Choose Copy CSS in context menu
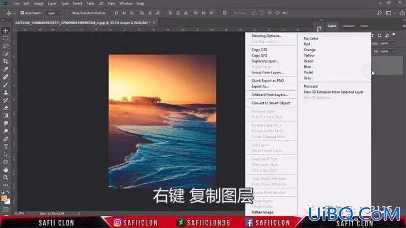406x228 pixels. pyautogui.click(x=259, y=50)
